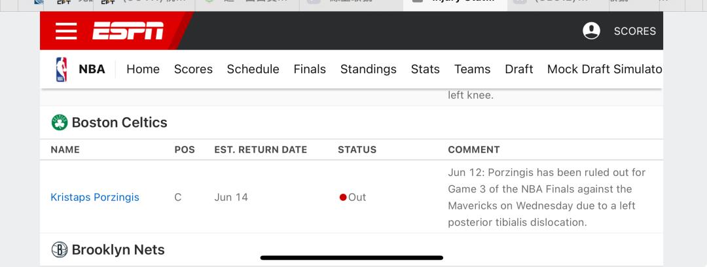Click the NBA league logo
Image resolution: width=707 pixels, height=267 pixels.
click(x=62, y=69)
